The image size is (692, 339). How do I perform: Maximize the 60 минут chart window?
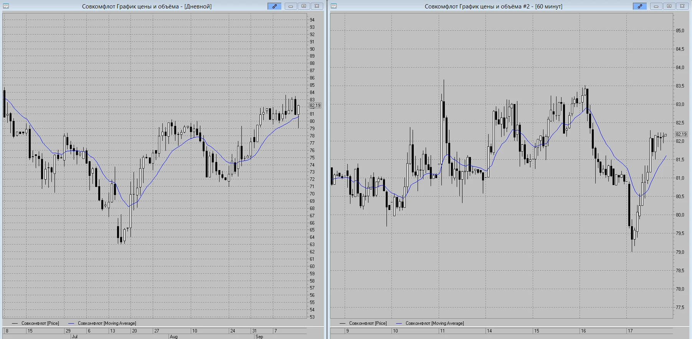[669, 6]
